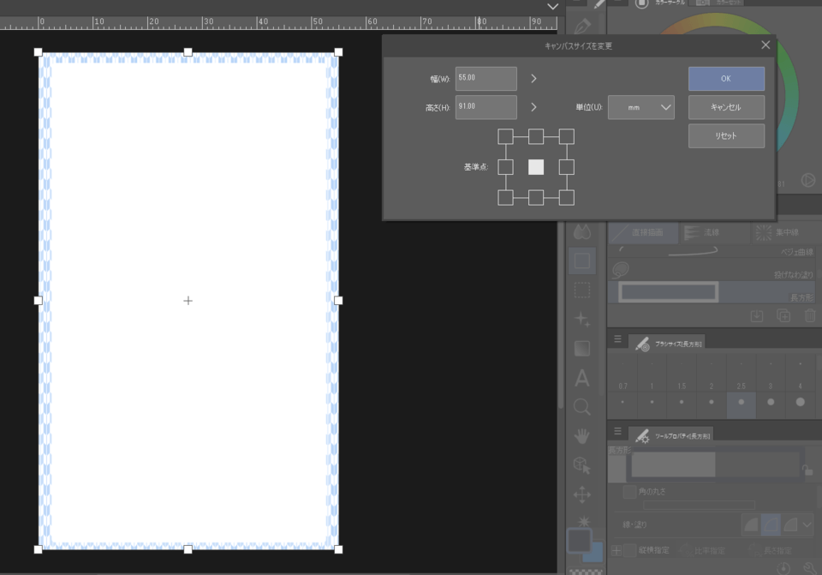
Task: Click the キャンセル button
Action: click(x=726, y=107)
